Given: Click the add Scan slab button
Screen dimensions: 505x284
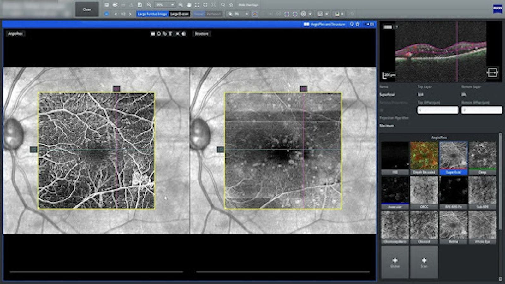Looking at the screenshot, I should coord(424,262).
